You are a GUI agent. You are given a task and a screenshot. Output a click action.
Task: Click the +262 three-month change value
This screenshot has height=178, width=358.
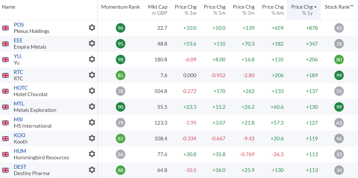click(248, 91)
